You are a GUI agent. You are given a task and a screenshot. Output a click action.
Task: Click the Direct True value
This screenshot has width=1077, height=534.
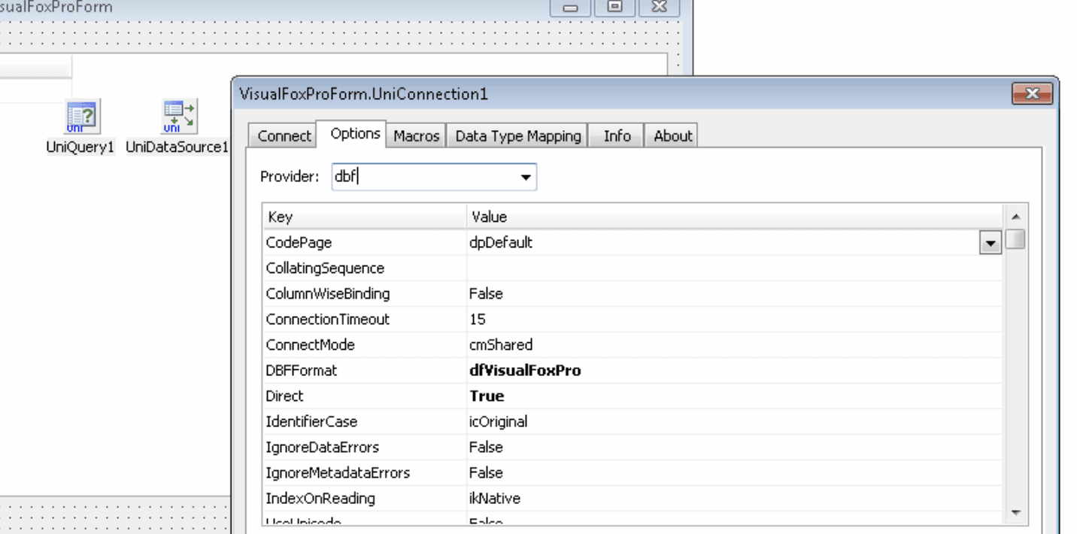(735, 396)
